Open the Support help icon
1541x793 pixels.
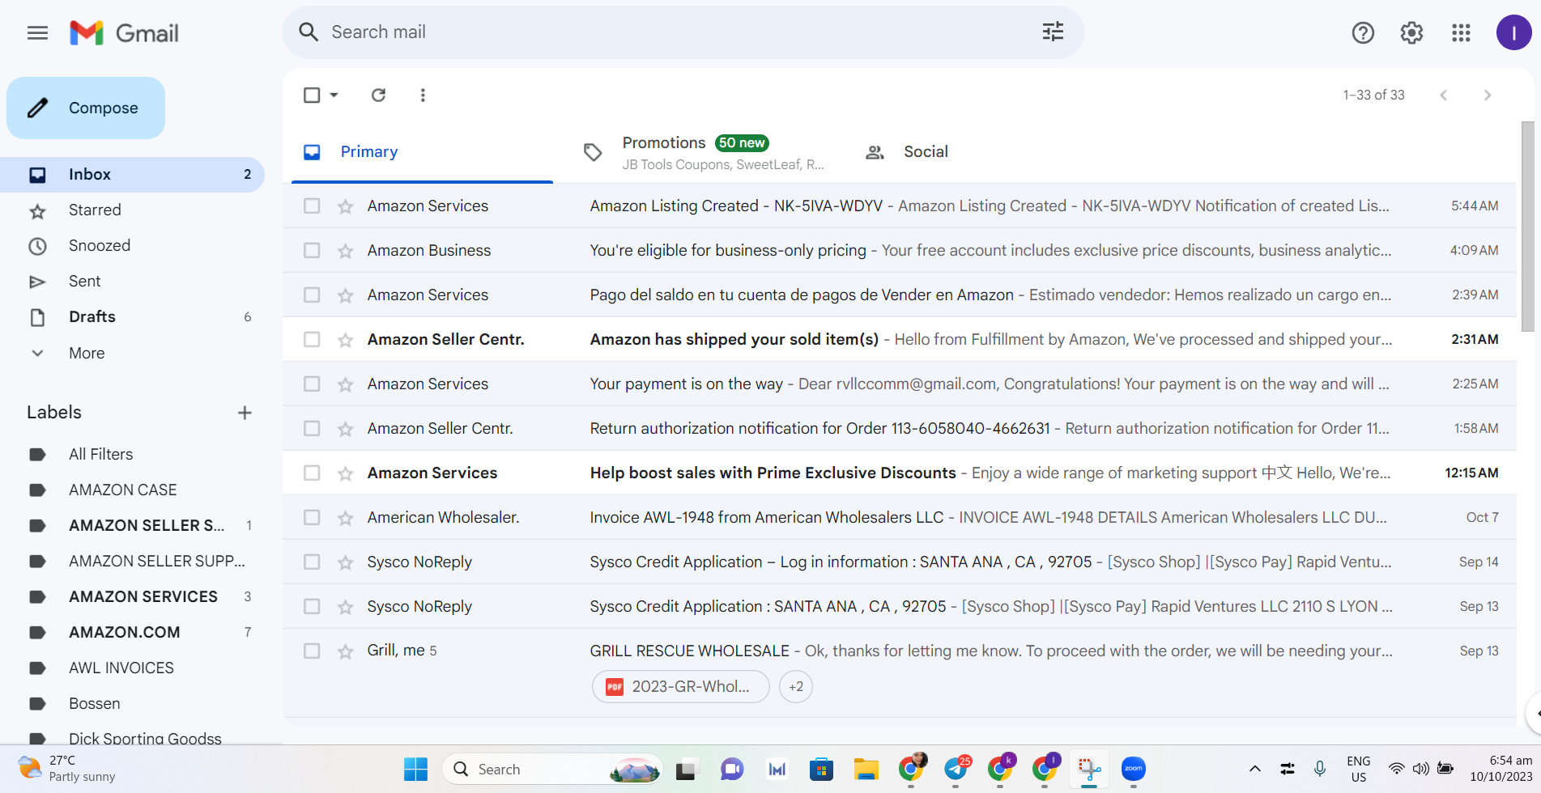(x=1363, y=32)
